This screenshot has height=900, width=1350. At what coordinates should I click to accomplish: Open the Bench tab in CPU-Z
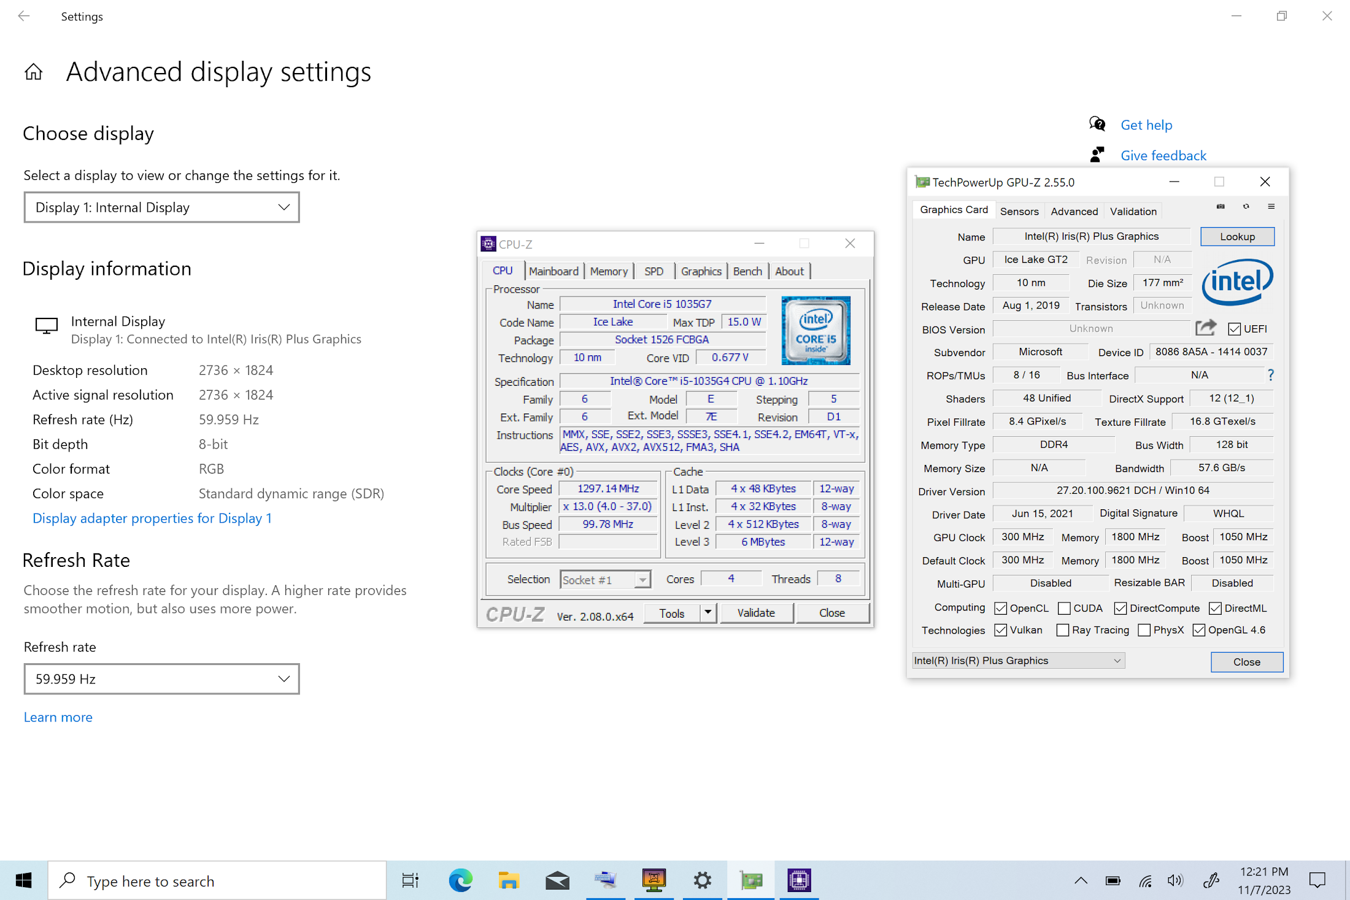tap(747, 271)
